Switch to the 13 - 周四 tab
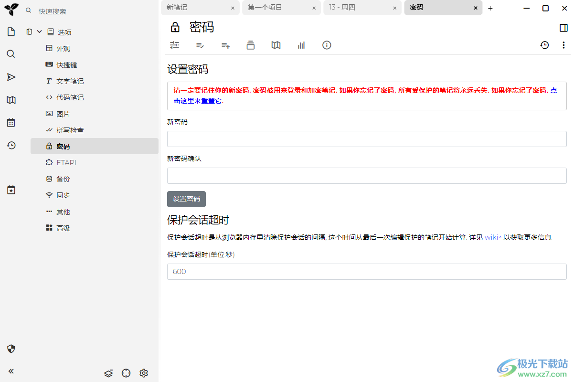The height and width of the screenshot is (382, 573). [362, 8]
